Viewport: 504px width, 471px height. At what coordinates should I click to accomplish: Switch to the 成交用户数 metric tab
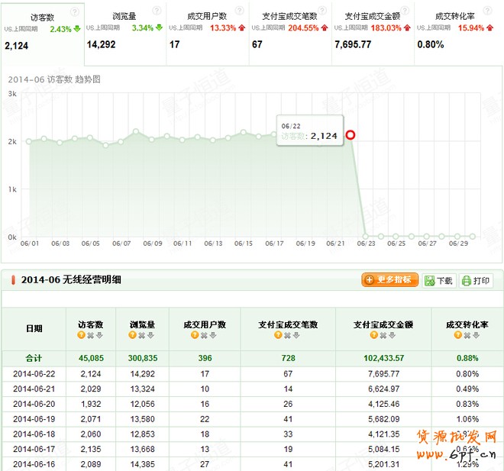coord(207,32)
